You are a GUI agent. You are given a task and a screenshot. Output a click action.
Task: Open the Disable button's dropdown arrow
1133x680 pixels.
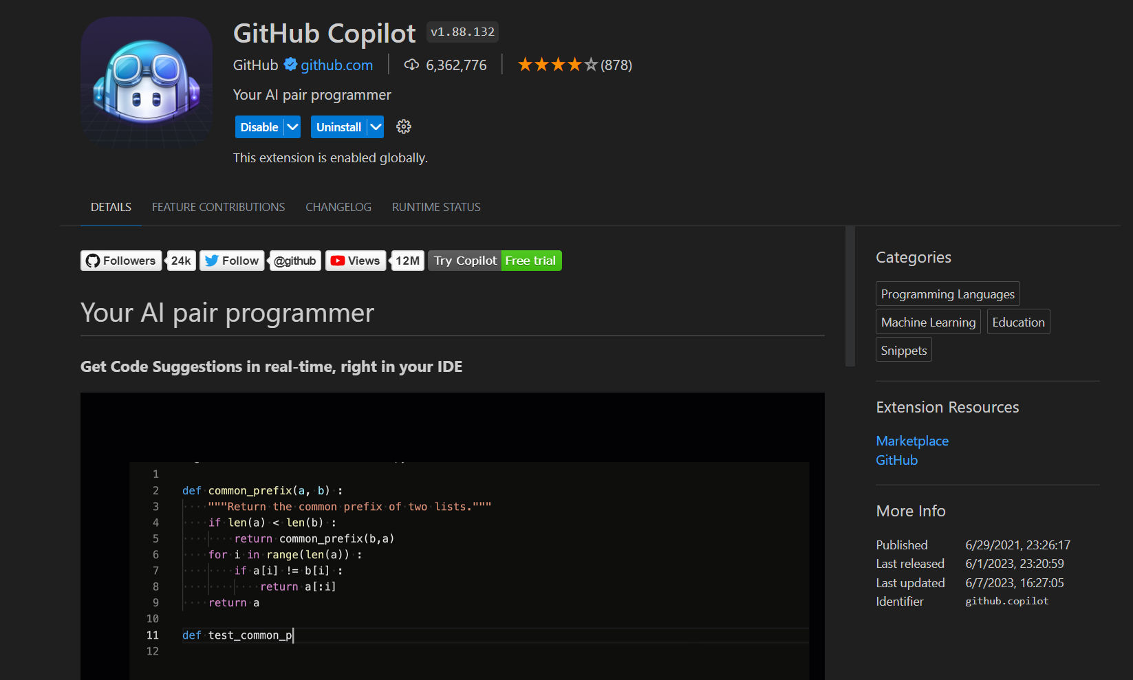pos(292,127)
